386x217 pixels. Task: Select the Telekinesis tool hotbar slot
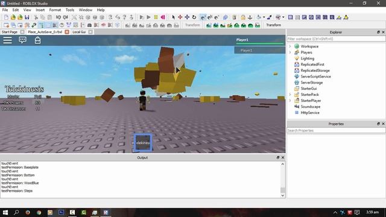[143, 142]
